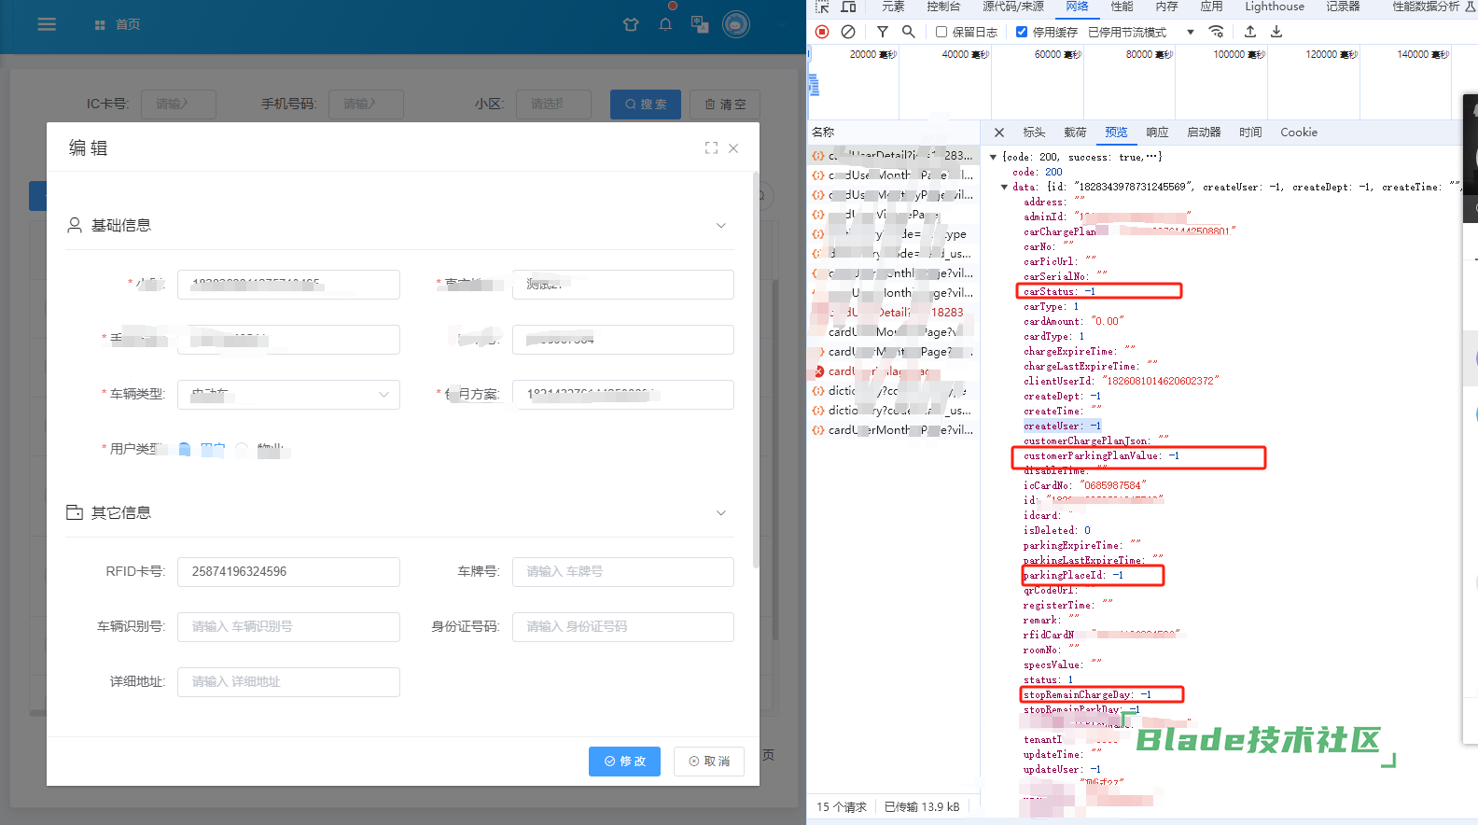Click the 手机号码 search input

[x=366, y=104]
